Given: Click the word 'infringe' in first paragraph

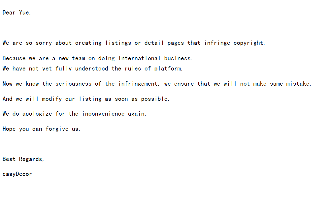Looking at the screenshot, I should 217,43.
